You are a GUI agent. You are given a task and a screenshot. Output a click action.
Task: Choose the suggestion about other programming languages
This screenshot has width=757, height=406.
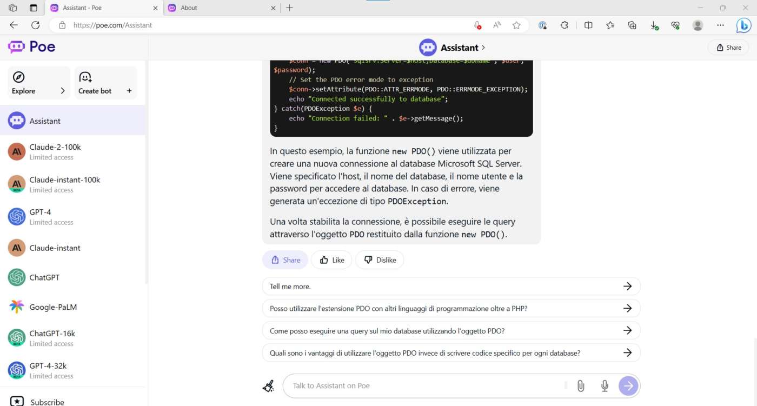tap(451, 309)
